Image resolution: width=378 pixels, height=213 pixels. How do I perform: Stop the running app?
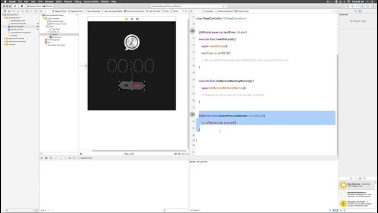(22, 6)
